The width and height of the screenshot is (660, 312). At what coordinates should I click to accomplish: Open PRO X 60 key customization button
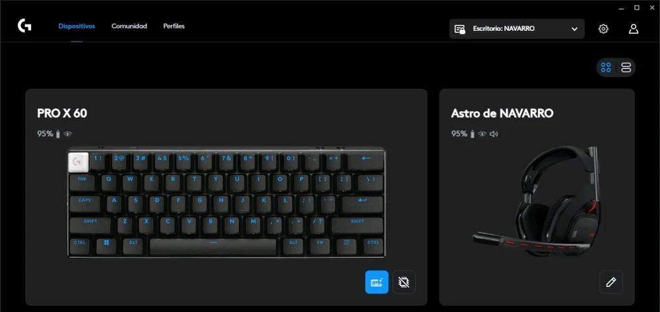click(x=376, y=282)
